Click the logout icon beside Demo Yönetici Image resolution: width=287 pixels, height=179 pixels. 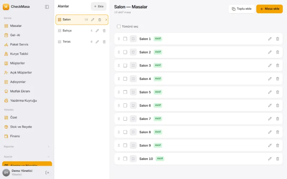(47, 173)
